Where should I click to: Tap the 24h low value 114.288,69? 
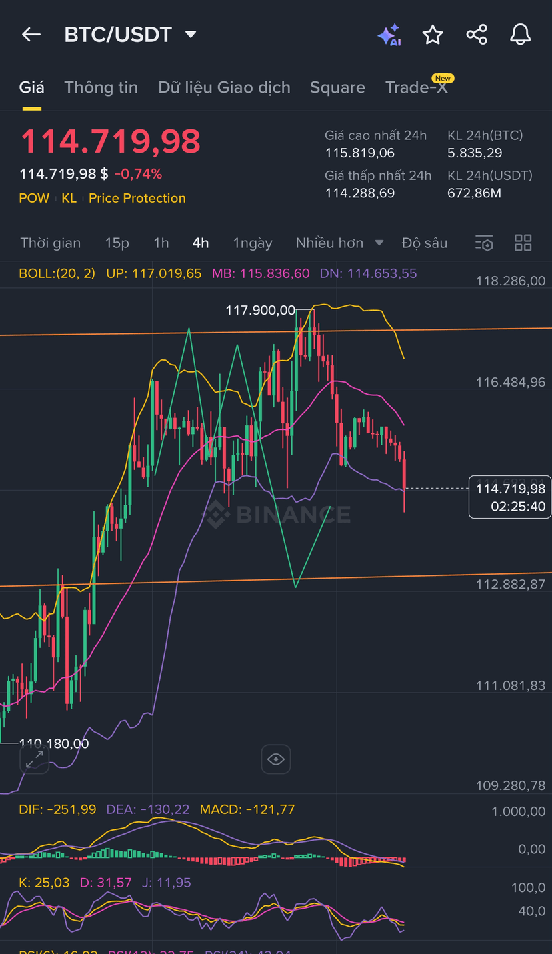point(360,193)
